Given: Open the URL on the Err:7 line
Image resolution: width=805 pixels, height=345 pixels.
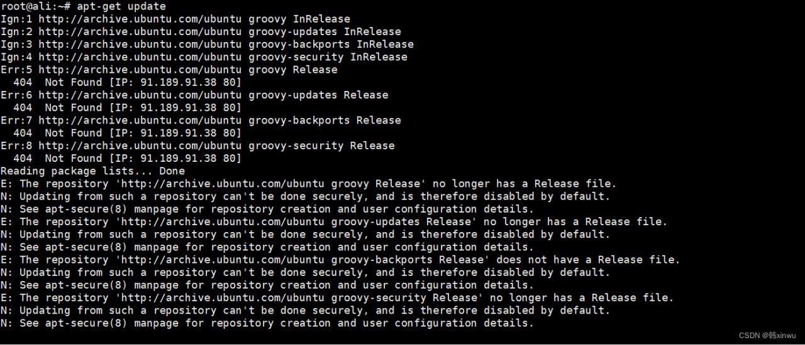Looking at the screenshot, I should (140, 120).
